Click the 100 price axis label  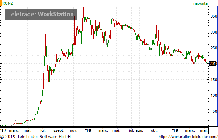pyautogui.click(x=214, y=95)
